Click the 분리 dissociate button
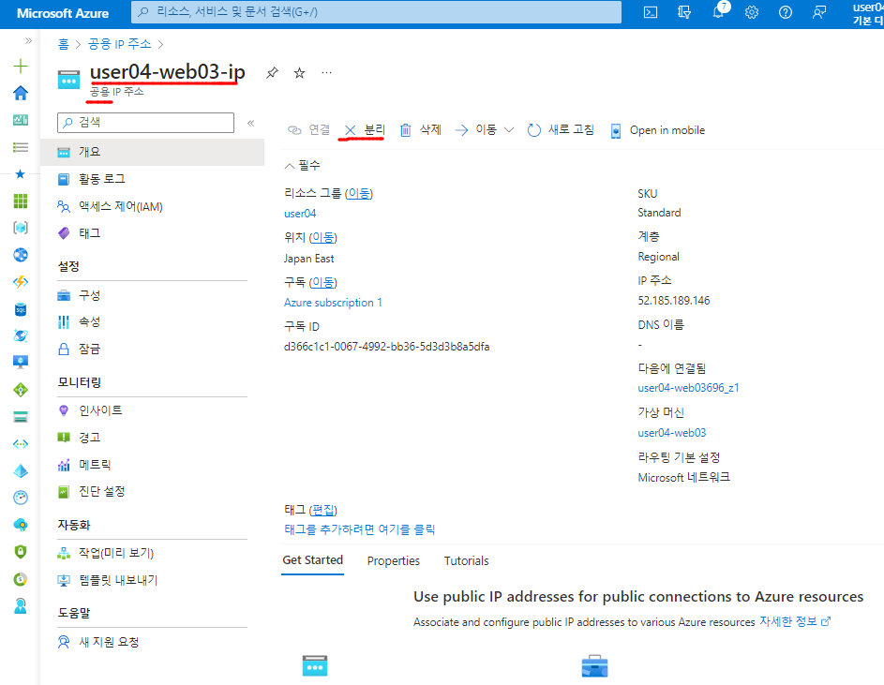The height and width of the screenshot is (685, 884). tap(365, 130)
